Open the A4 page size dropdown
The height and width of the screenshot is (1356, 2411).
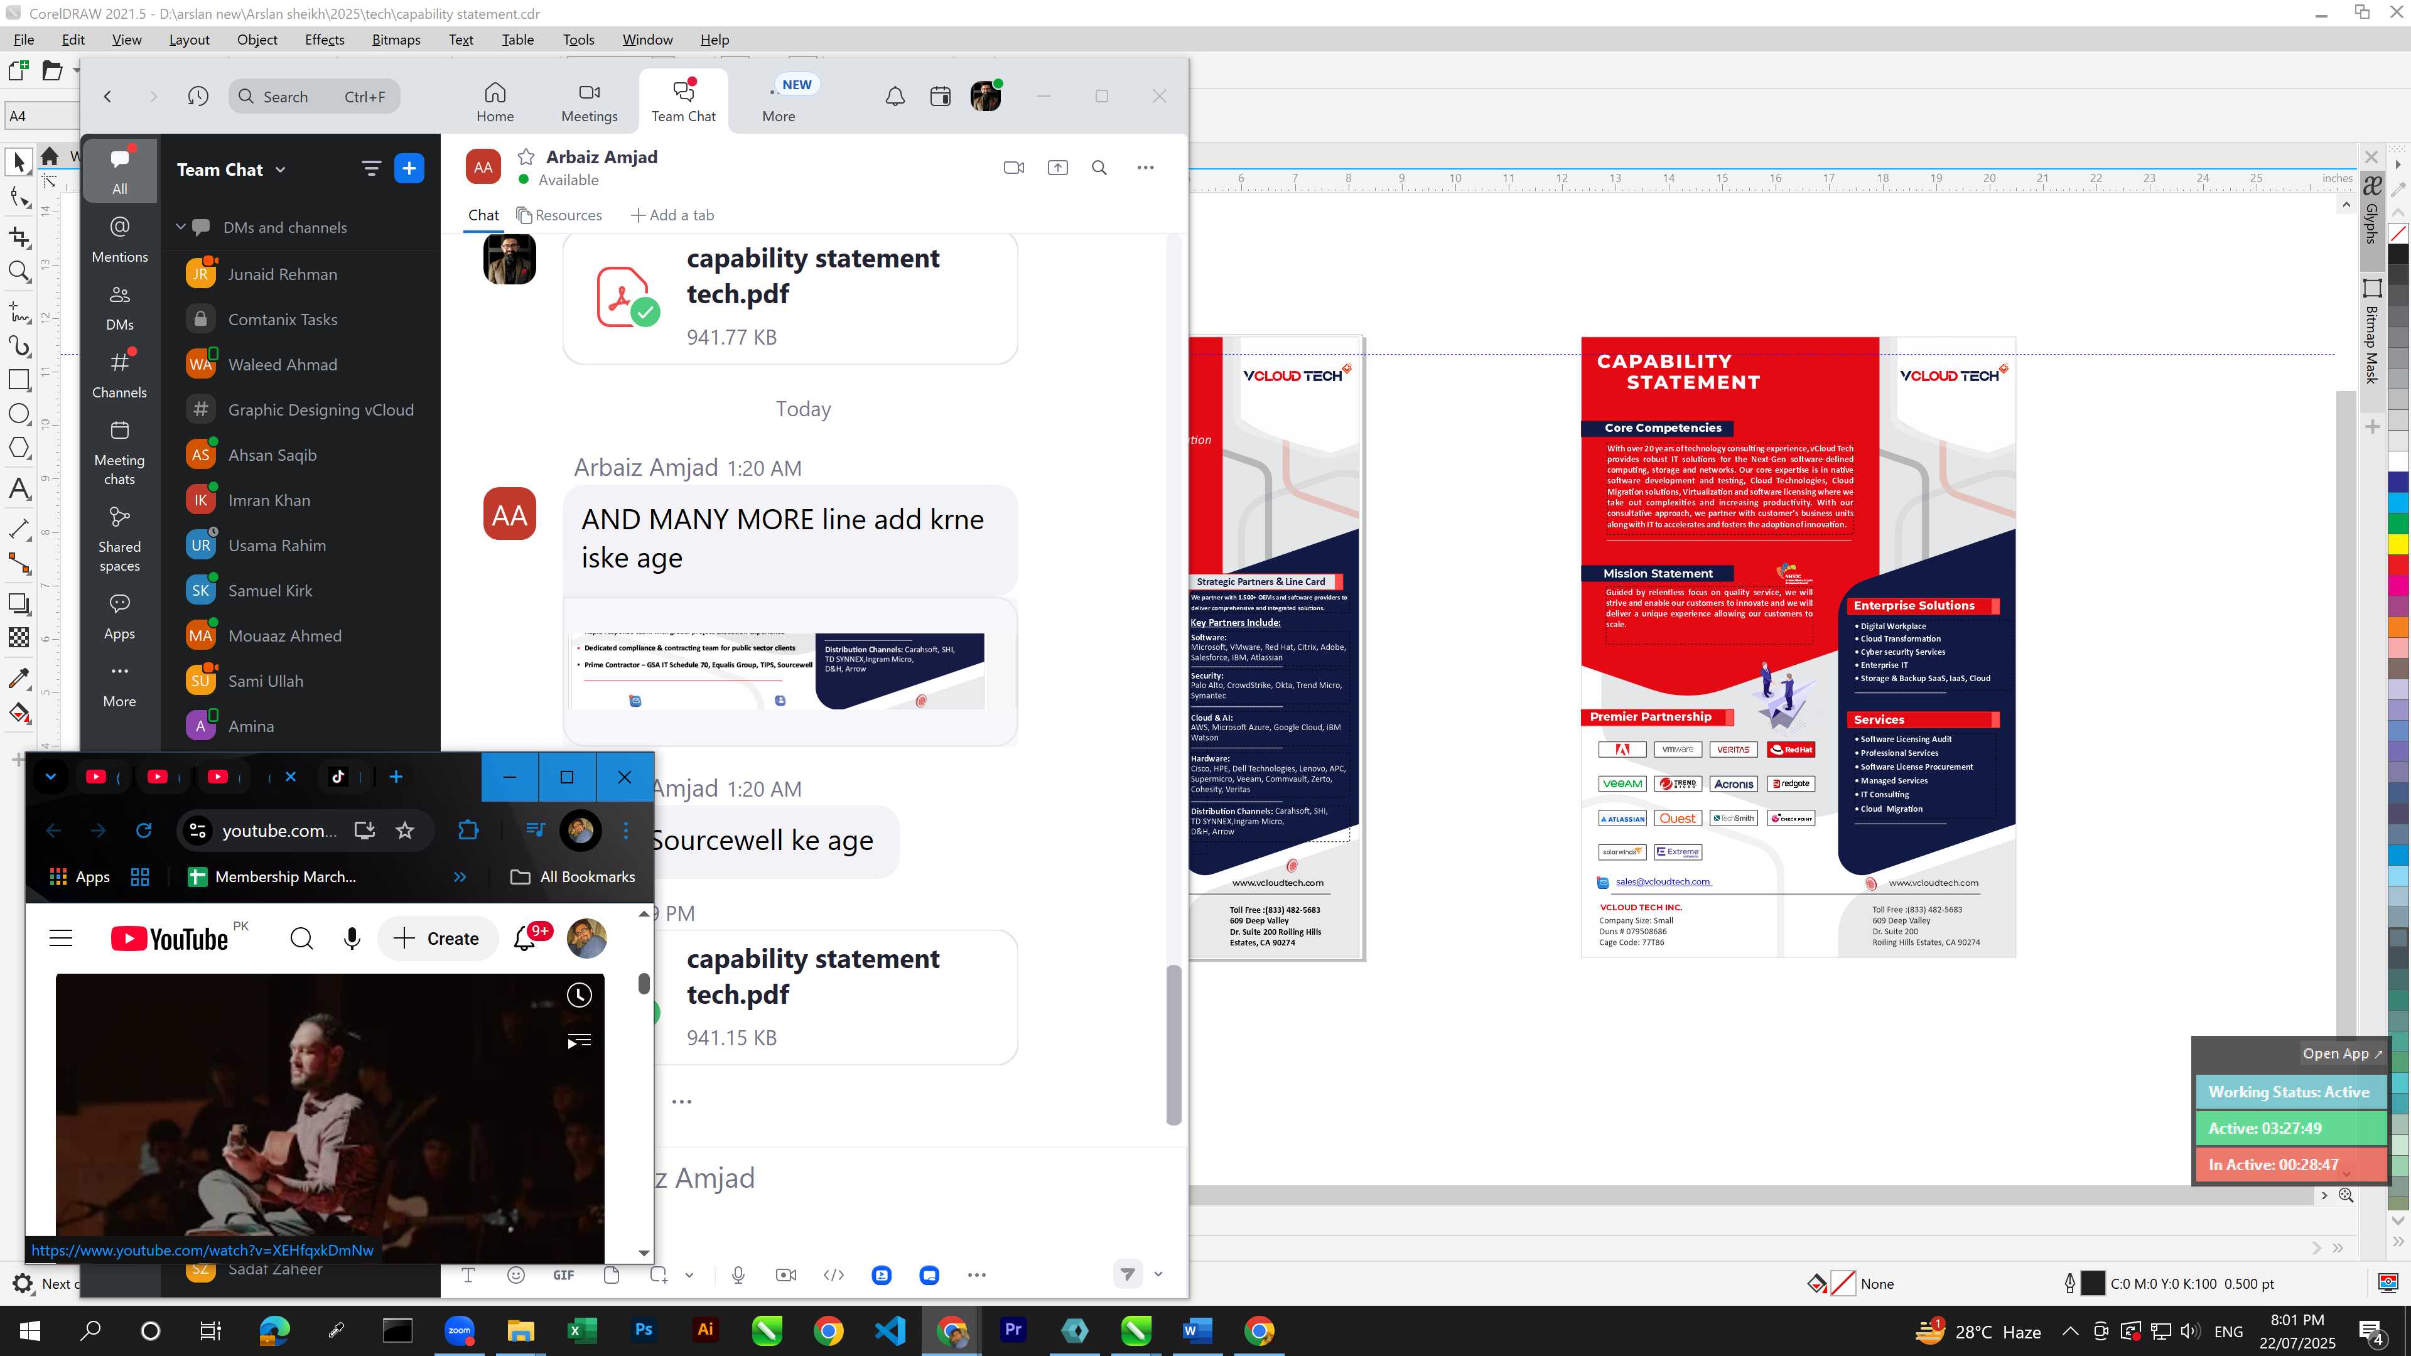[x=42, y=116]
